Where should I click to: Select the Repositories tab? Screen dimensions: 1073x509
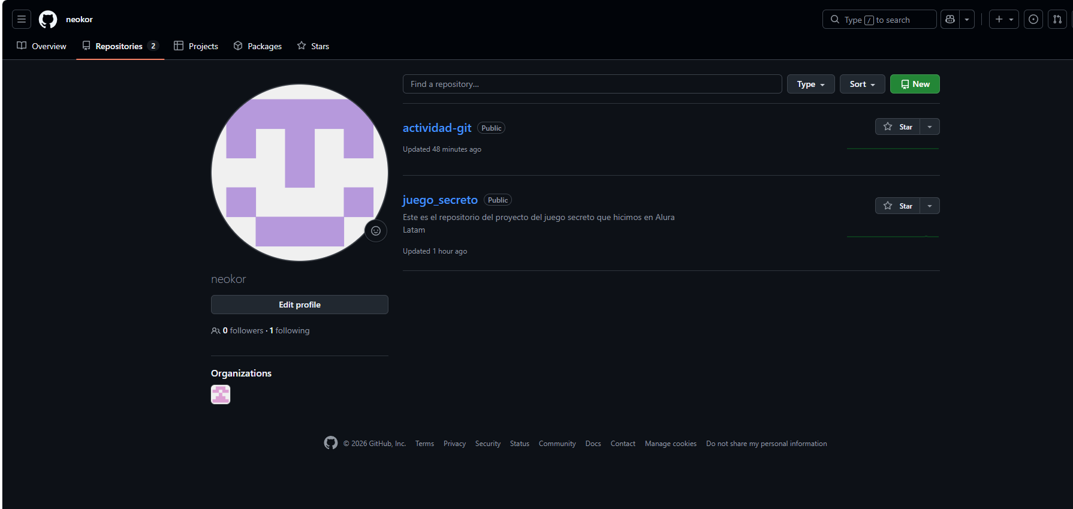120,46
